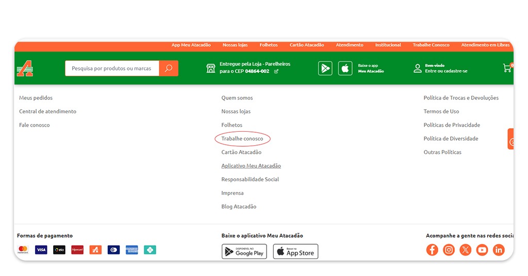This screenshot has width=528, height=276.
Task: Open the LinkedIn social icon
Action: (498, 250)
